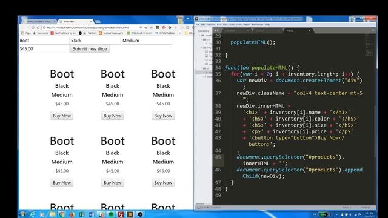Click the Submit new shoe button
The height and width of the screenshot is (218, 388).
[x=90, y=48]
